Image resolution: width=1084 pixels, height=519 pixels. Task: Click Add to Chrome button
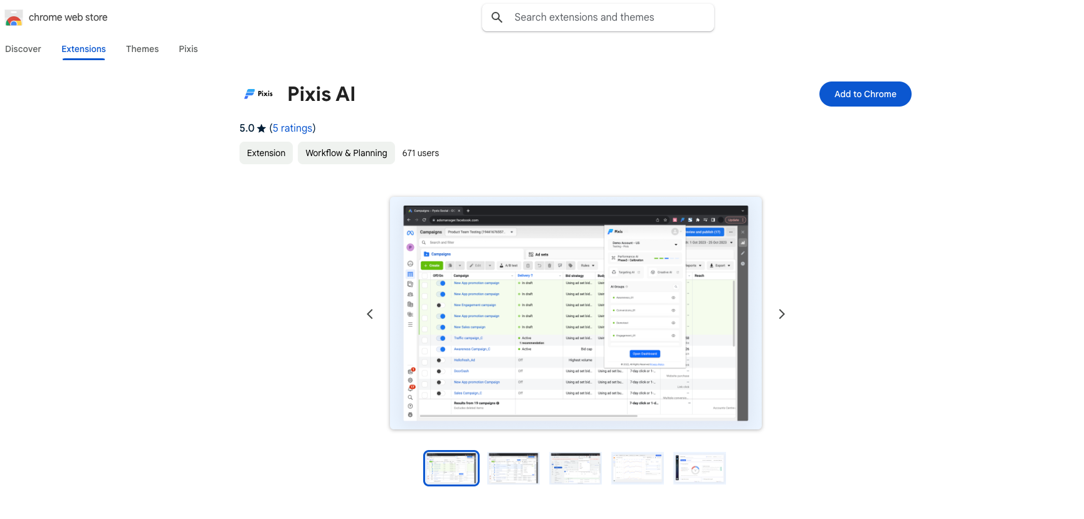865,94
